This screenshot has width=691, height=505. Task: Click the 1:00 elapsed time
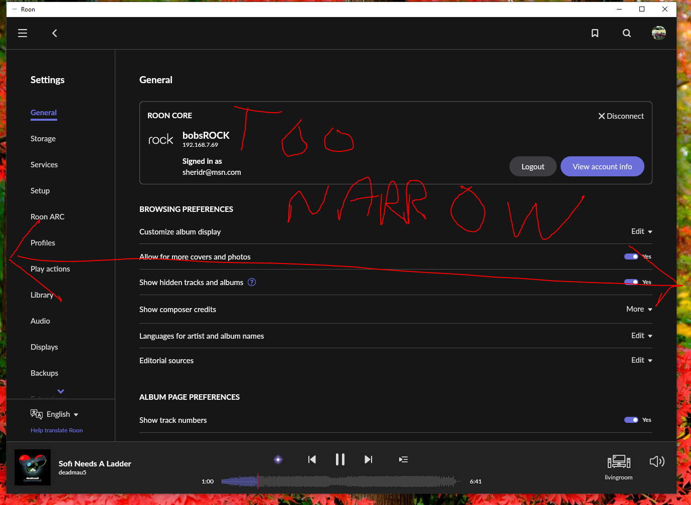click(208, 481)
